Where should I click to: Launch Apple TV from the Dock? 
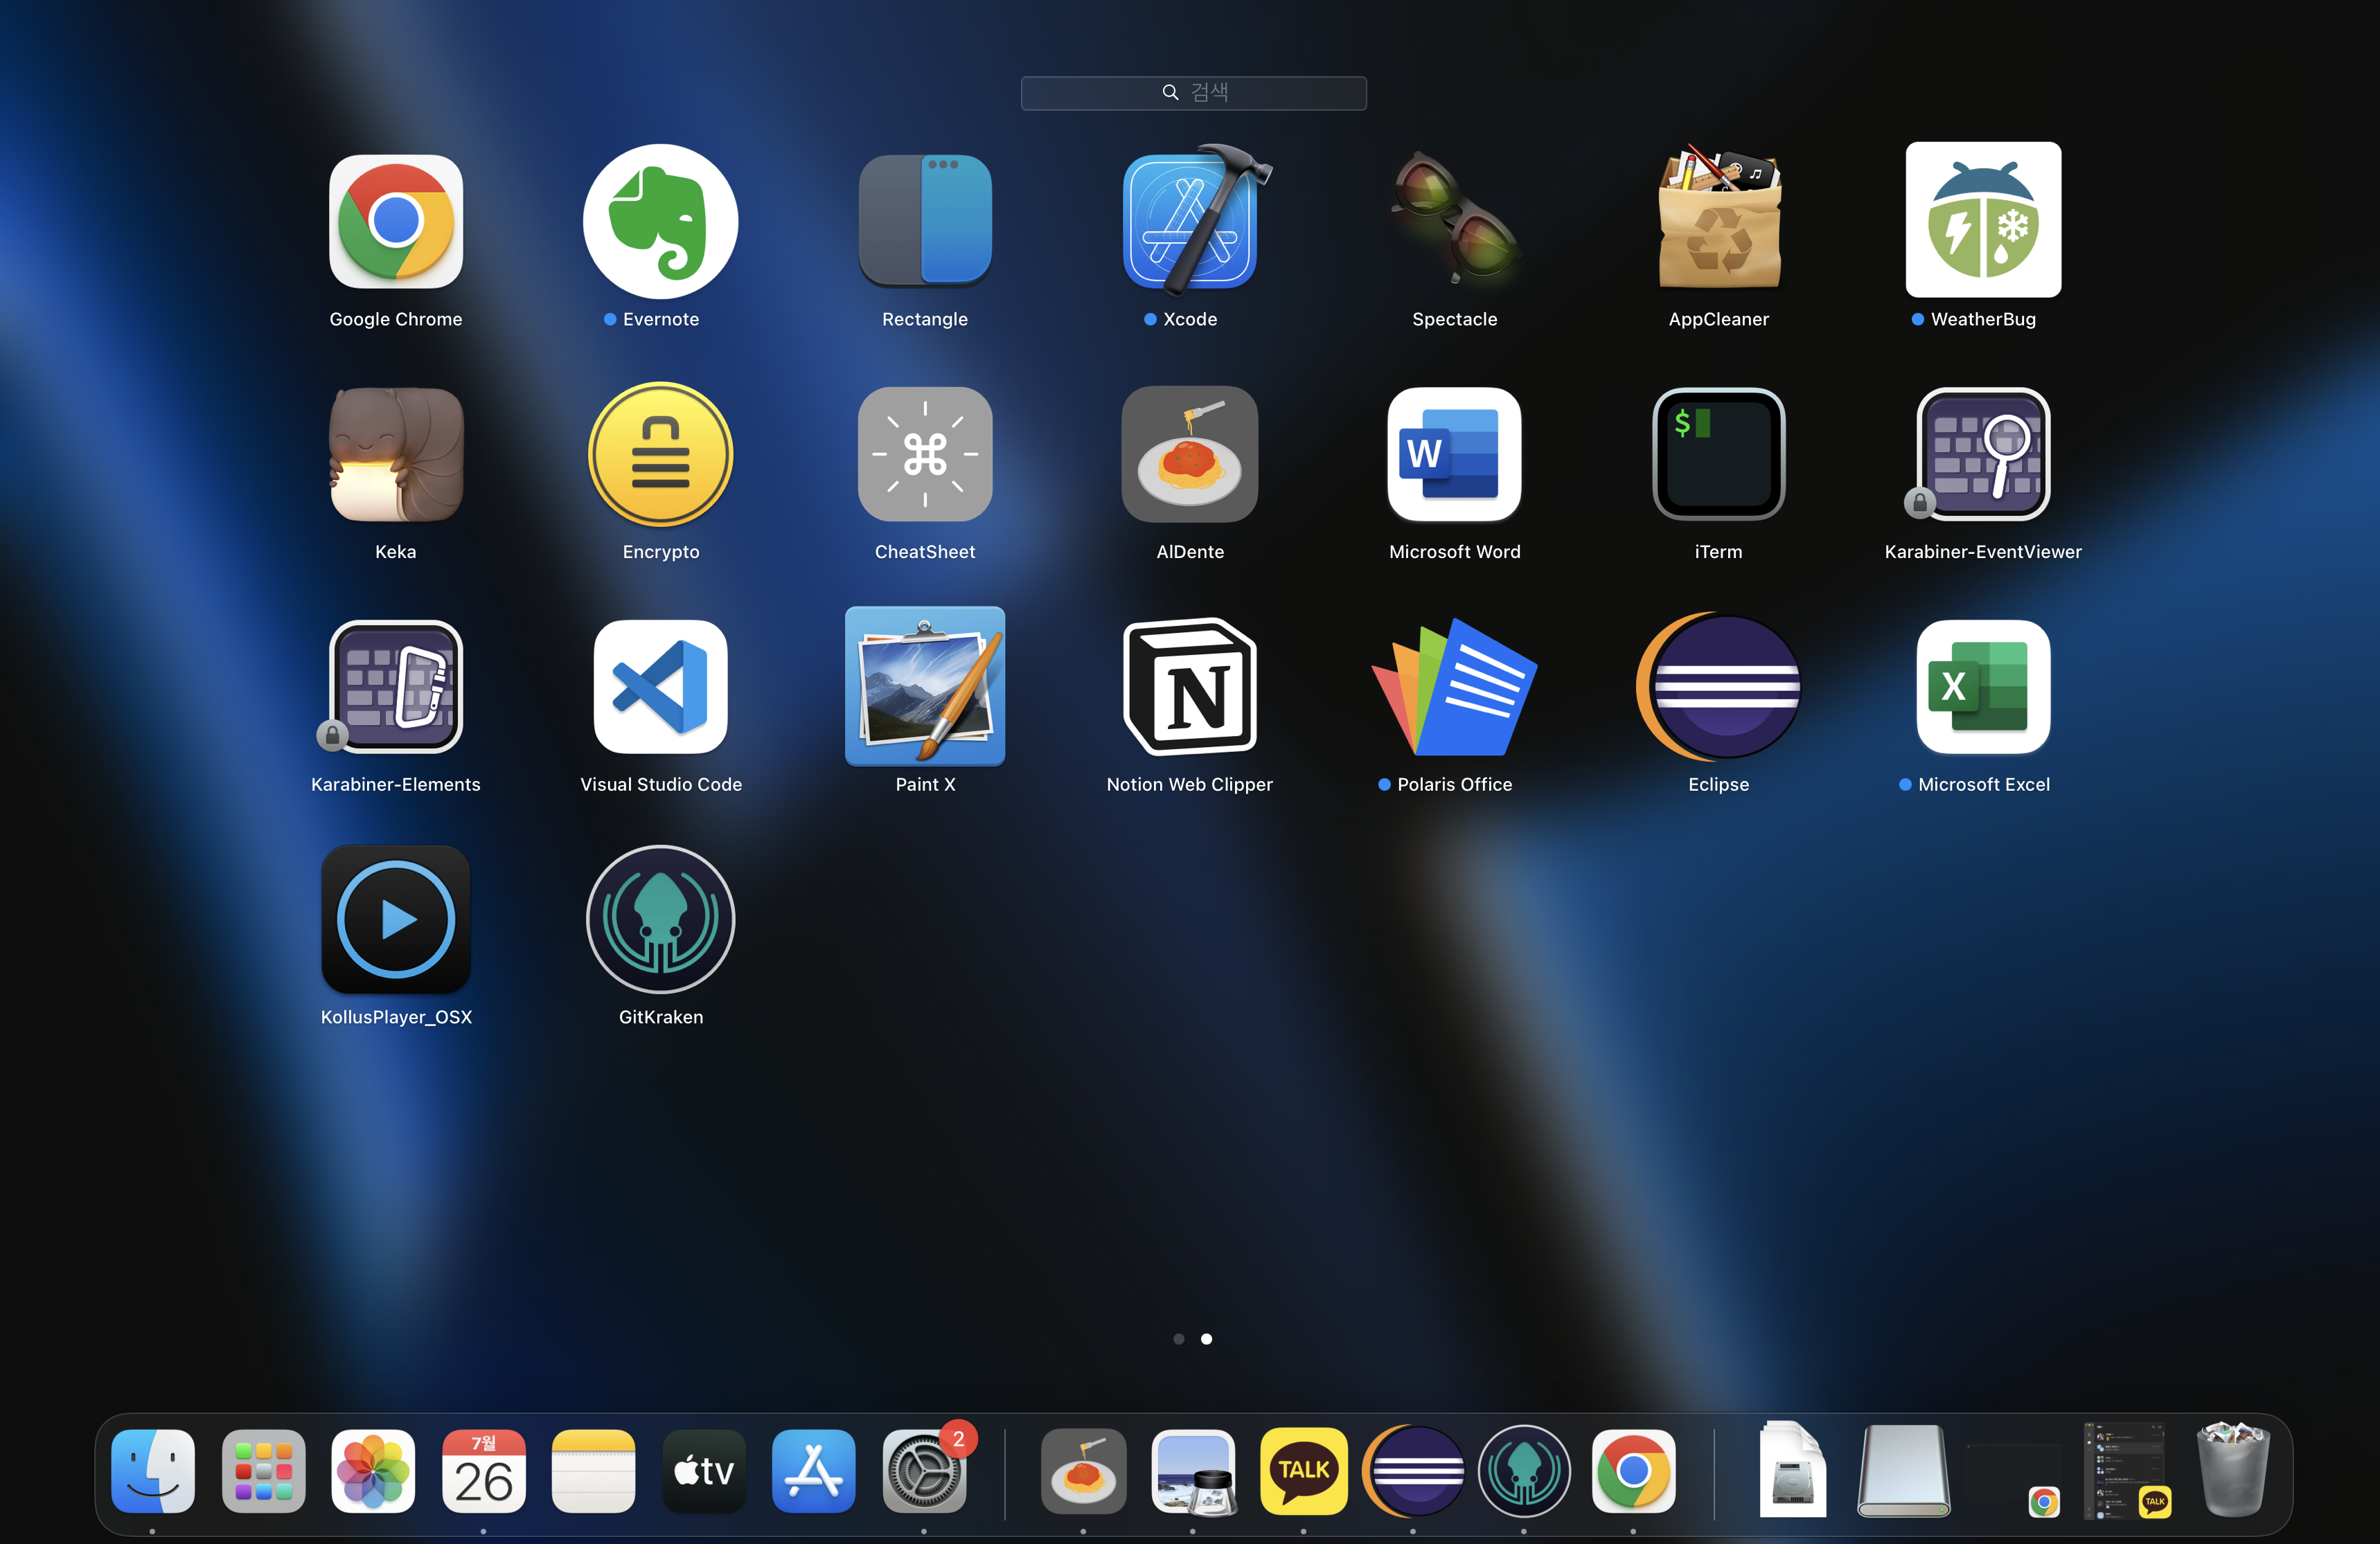pos(704,1472)
